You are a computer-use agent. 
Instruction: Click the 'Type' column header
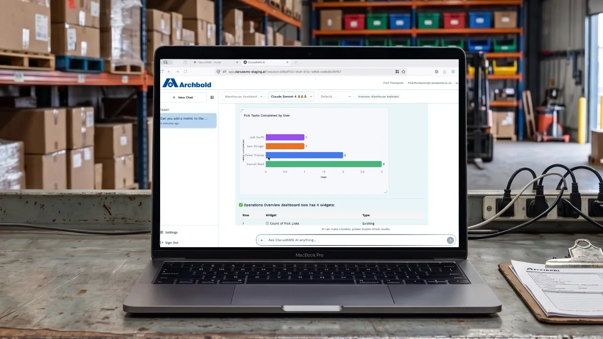(x=366, y=215)
